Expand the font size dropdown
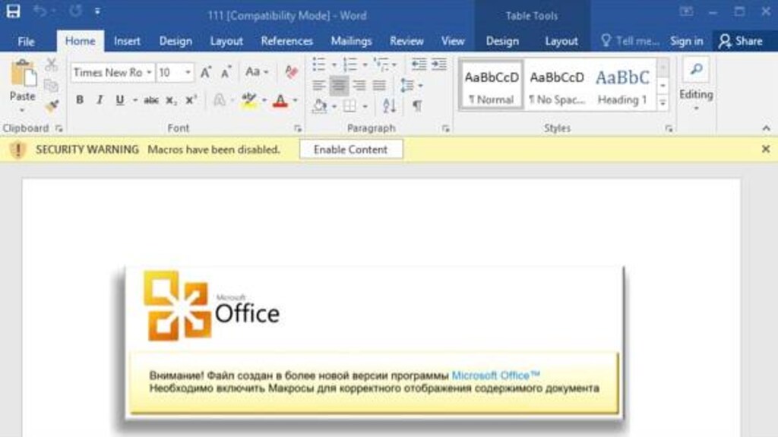The image size is (778, 437). (x=186, y=73)
